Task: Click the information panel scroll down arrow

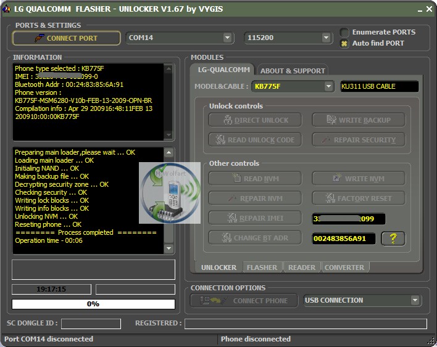Action: pos(169,135)
